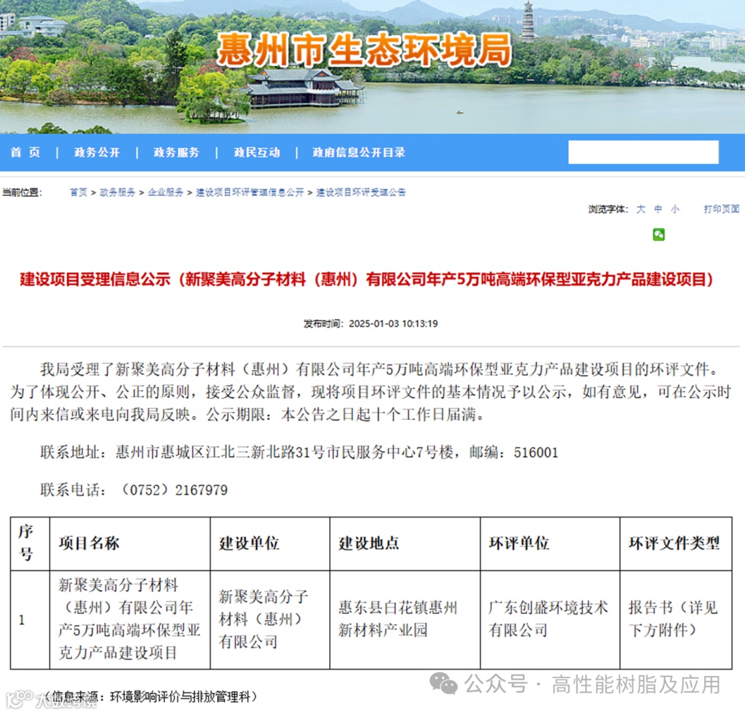Set browsing font size to 中

658,209
